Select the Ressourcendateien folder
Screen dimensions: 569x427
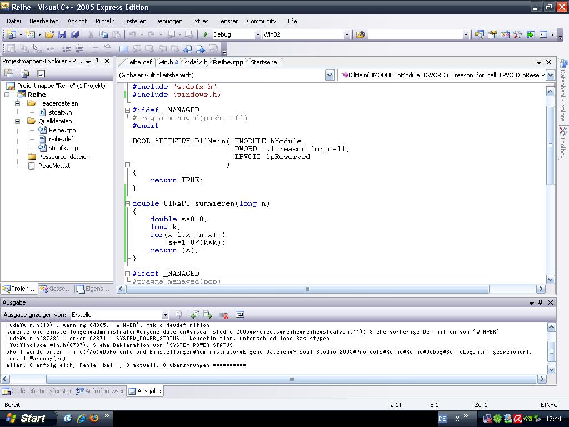64,157
